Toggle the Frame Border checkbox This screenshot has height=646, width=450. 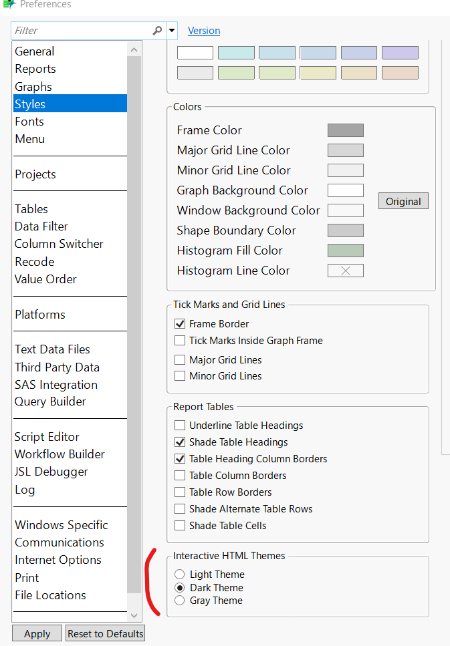click(x=179, y=323)
